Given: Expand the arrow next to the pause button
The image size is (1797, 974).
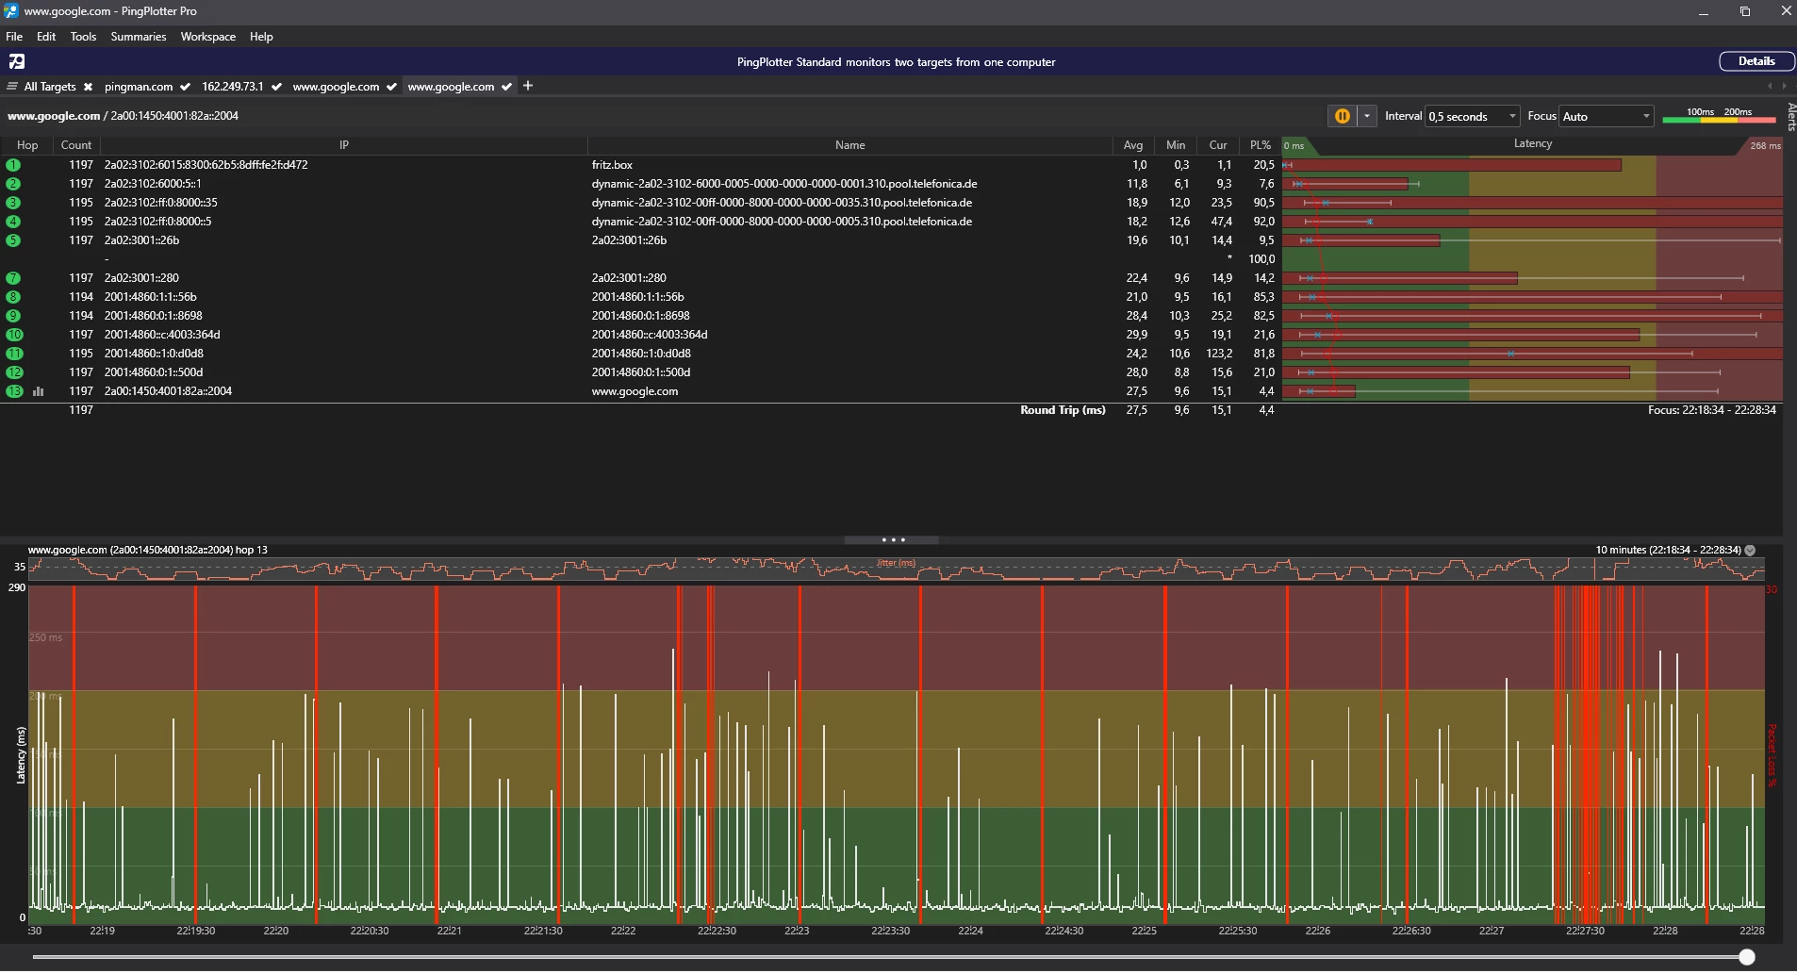Looking at the screenshot, I should (1366, 116).
